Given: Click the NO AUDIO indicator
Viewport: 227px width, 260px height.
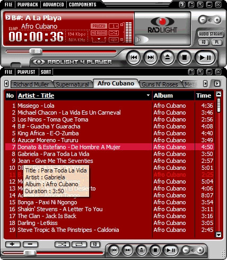Looking at the screenshot, I should (99, 33).
